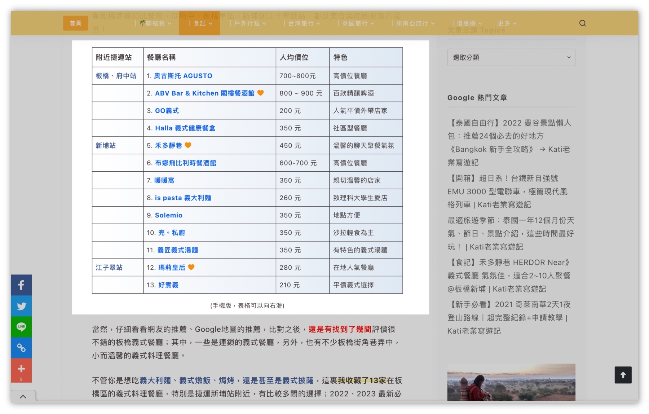Click the Solemio restaurant link
Viewport: 649px width, 414px height.
point(168,215)
